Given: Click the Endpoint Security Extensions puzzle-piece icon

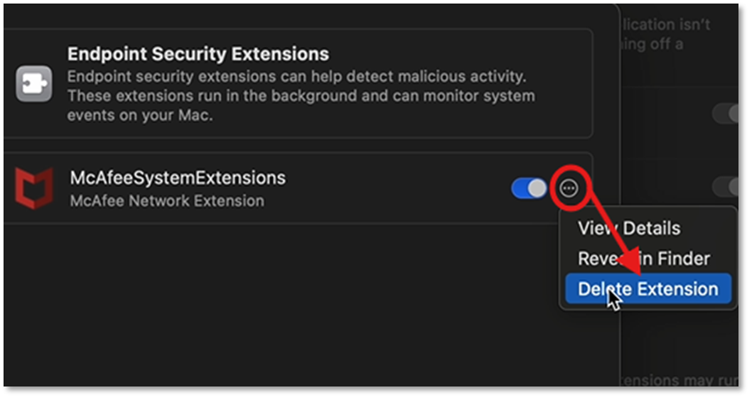Looking at the screenshot, I should pos(34,84).
